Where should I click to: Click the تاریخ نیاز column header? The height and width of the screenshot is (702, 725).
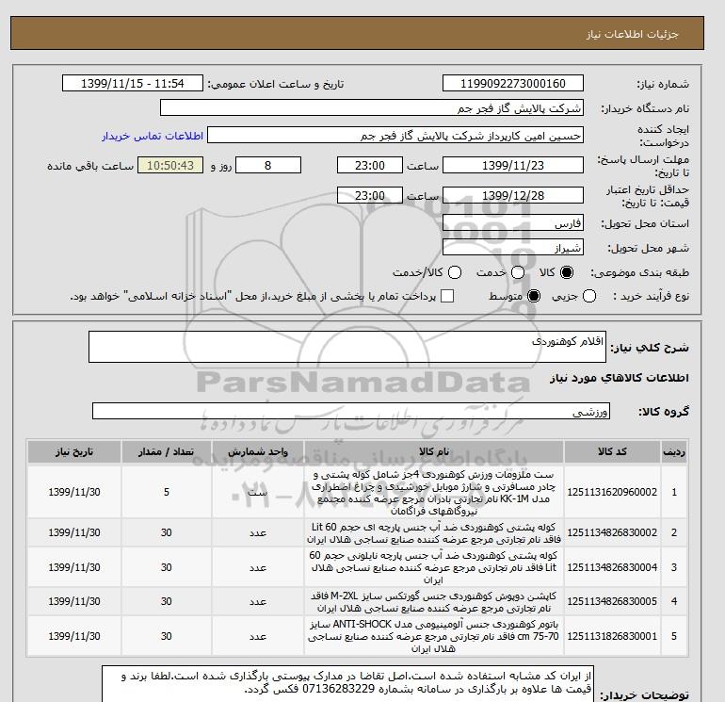pos(74,451)
